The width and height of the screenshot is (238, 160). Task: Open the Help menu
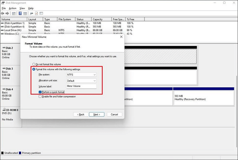tap(31, 8)
